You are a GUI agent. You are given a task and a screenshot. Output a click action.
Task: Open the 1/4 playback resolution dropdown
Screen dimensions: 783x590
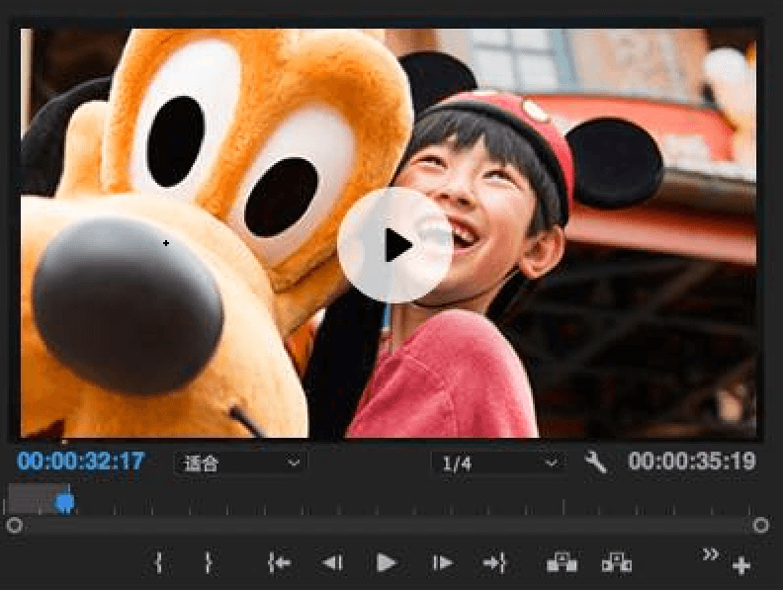click(498, 464)
